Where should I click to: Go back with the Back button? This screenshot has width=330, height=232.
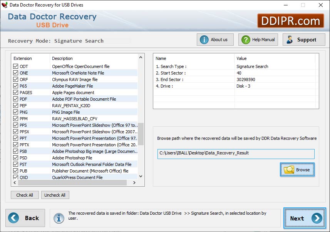(x=25, y=218)
